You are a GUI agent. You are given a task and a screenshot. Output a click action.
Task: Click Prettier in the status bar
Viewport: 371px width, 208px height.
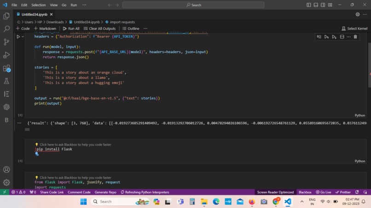[343, 192]
